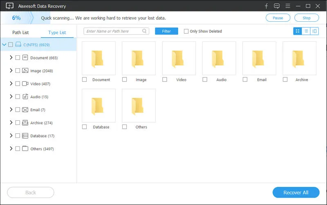Screen dimensions: 327x205
Task: Switch to thumbnail grid view
Action: coord(298,31)
